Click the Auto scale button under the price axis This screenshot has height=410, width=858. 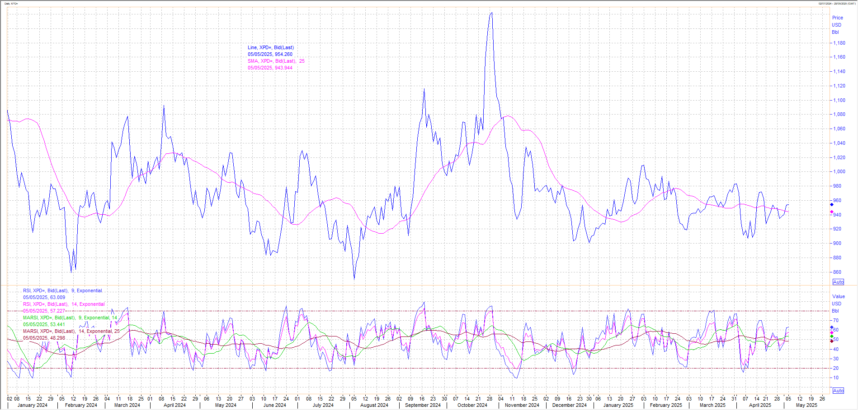838,282
